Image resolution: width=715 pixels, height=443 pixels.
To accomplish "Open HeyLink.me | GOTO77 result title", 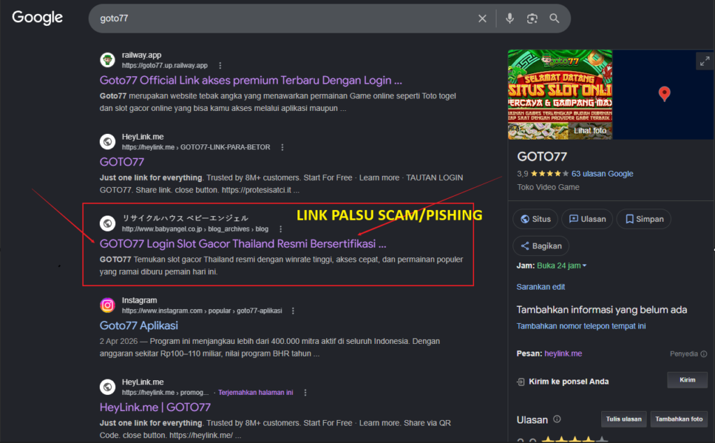I will click(155, 407).
